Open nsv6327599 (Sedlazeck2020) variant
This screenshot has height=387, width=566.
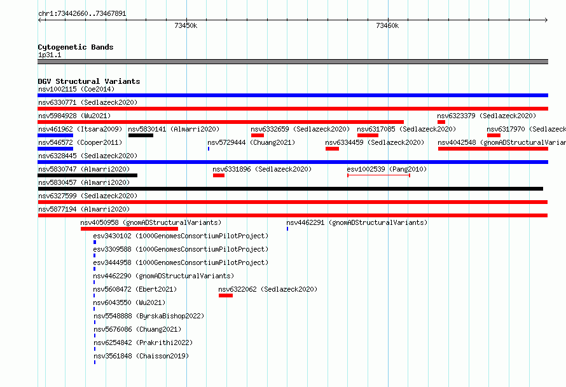pos(88,196)
